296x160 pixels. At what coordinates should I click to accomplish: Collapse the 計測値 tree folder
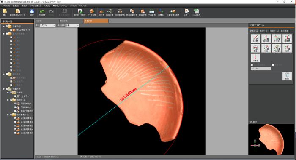point(8,93)
